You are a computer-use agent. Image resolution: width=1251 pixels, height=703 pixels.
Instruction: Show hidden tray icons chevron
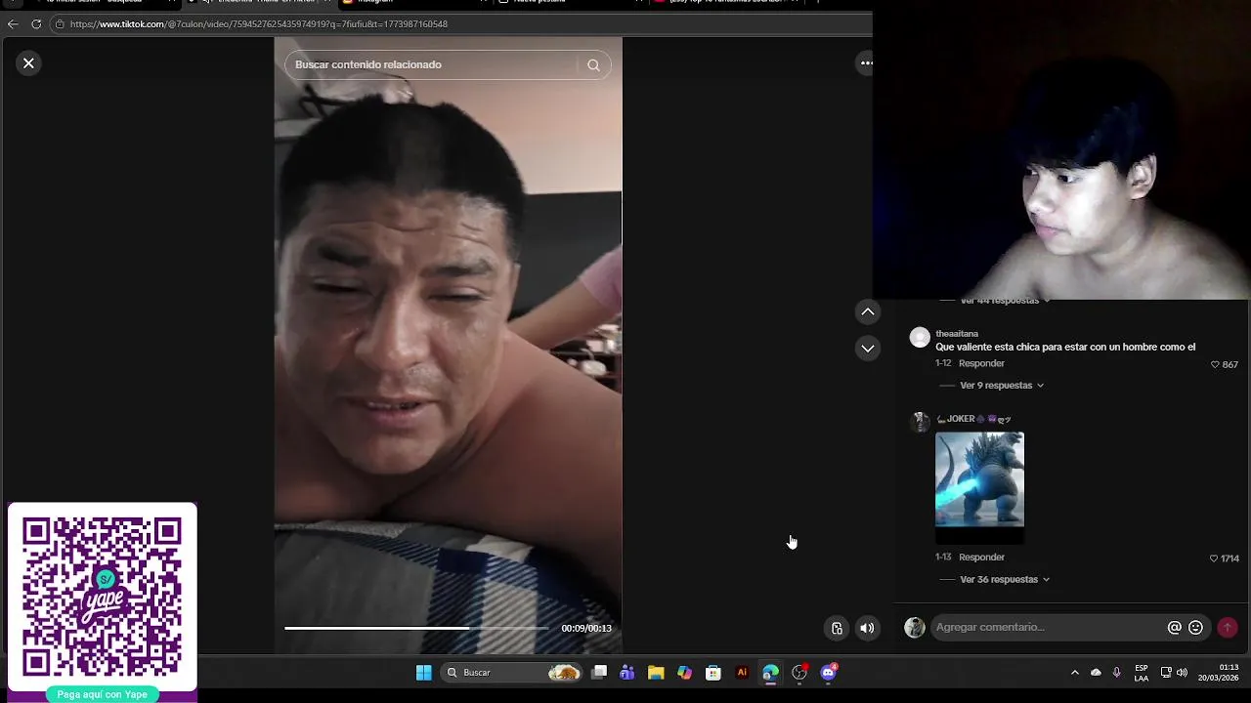1075,673
